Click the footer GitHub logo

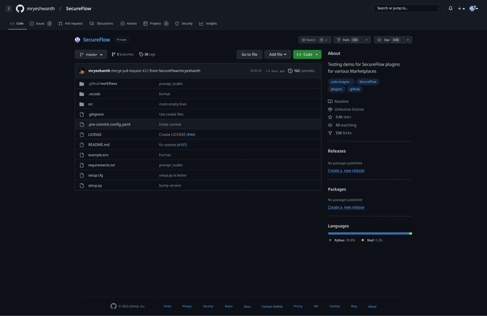[113, 306]
